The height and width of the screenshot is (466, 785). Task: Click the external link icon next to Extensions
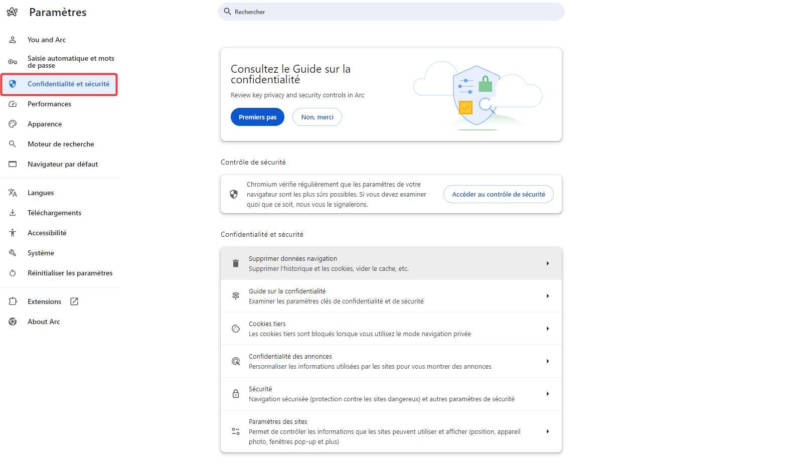tap(74, 301)
